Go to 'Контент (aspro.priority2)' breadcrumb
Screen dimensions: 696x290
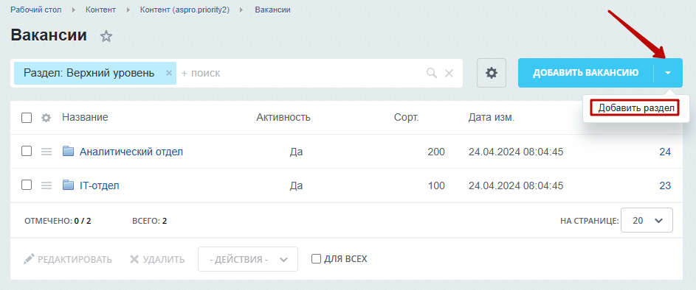[x=185, y=10]
